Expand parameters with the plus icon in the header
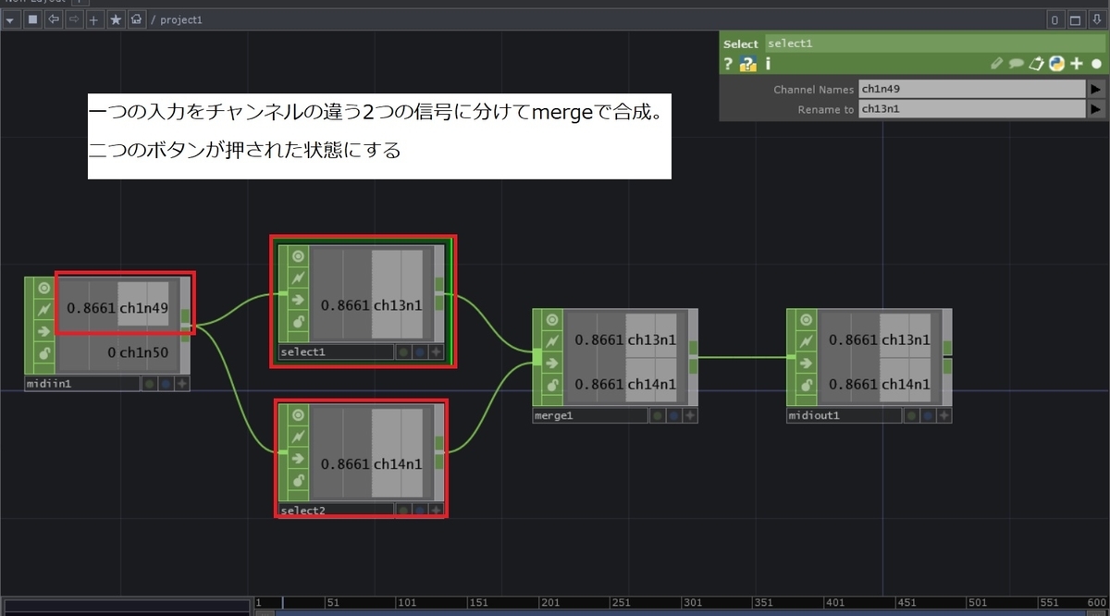 pos(1076,64)
